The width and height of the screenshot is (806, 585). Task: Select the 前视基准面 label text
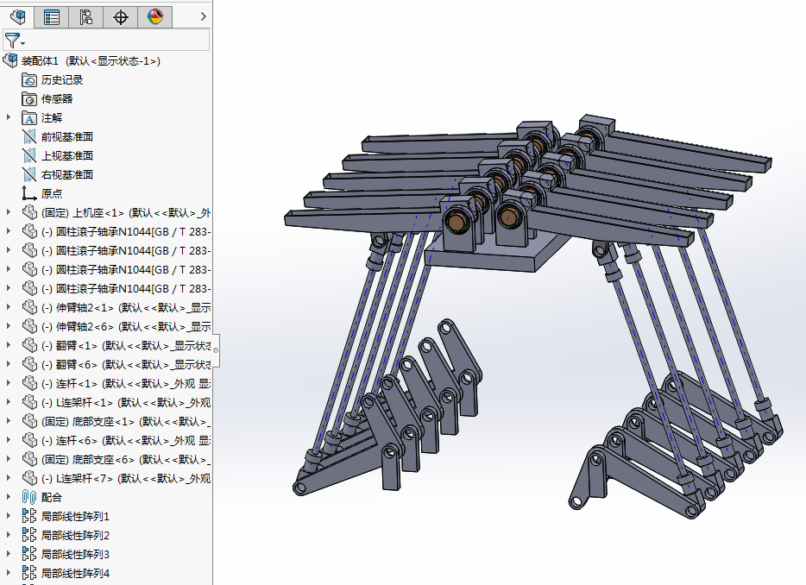click(x=67, y=136)
